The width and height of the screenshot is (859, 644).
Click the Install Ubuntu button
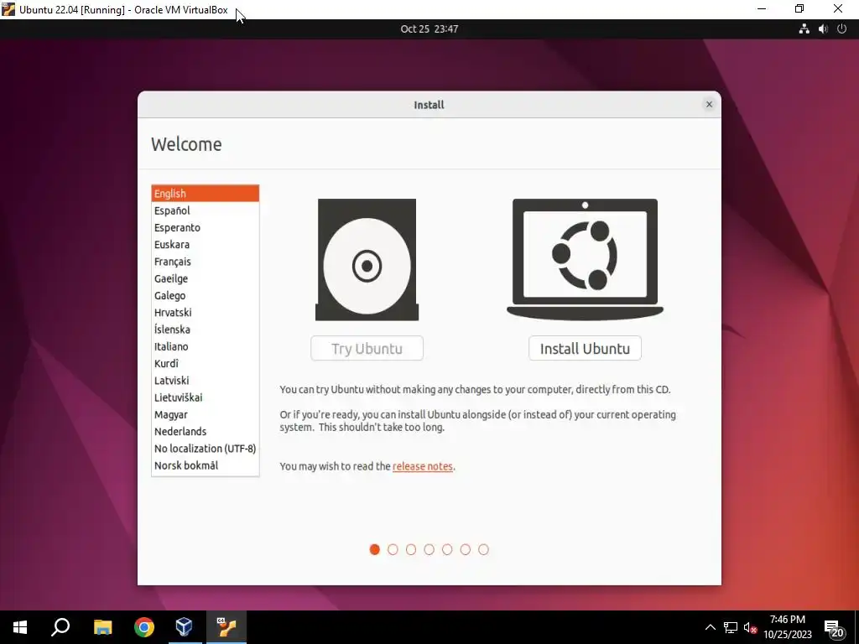(x=585, y=348)
